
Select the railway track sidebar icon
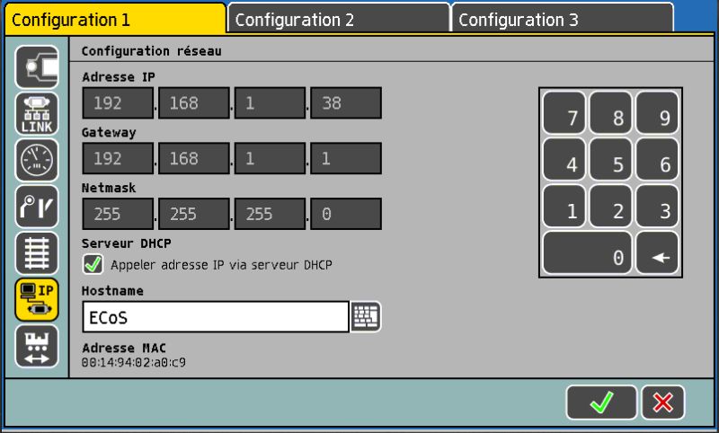[x=37, y=253]
